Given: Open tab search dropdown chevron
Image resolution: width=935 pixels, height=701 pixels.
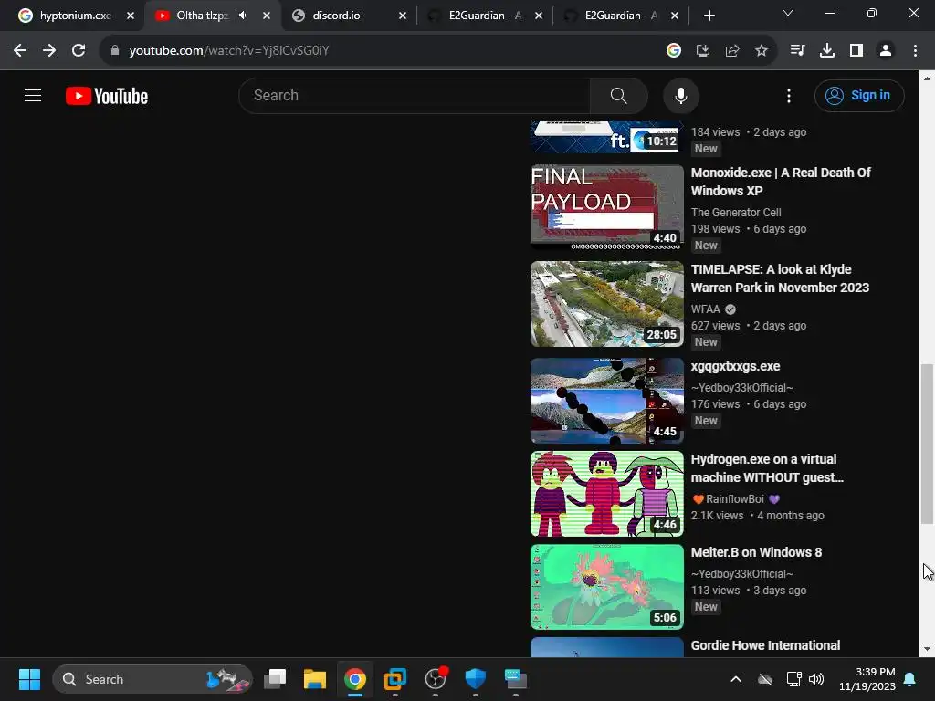Looking at the screenshot, I should pos(788,13).
